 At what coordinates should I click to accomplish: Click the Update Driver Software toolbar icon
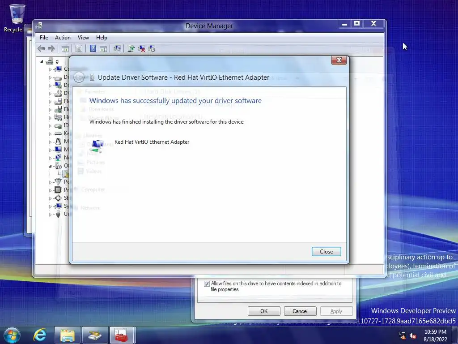pos(131,48)
